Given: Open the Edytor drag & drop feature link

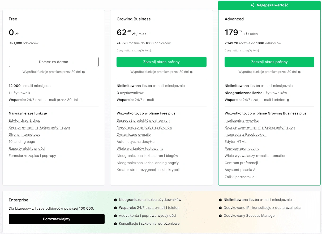Looking at the screenshot, I should click(x=24, y=120).
